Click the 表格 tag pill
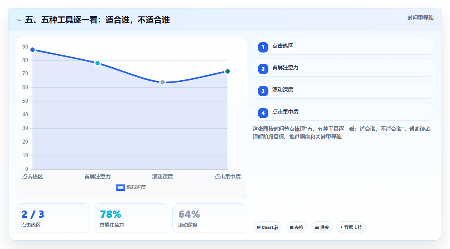 (297, 227)
